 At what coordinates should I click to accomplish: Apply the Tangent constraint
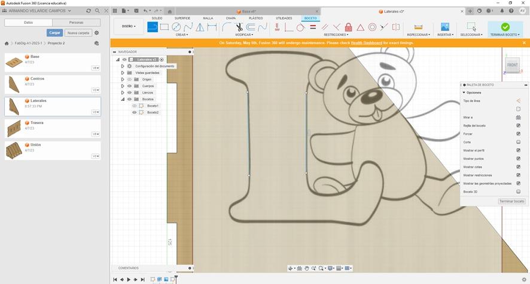(x=300, y=27)
